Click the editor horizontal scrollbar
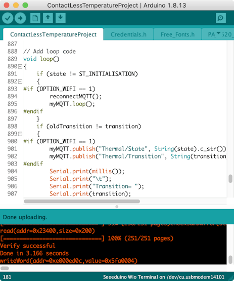Image resolution: width=234 pixels, height=281 pixels. (x=82, y=201)
